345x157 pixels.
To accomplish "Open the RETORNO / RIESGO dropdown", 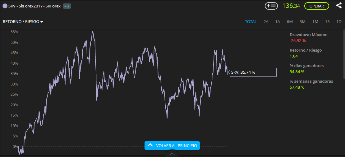I will point(23,22).
